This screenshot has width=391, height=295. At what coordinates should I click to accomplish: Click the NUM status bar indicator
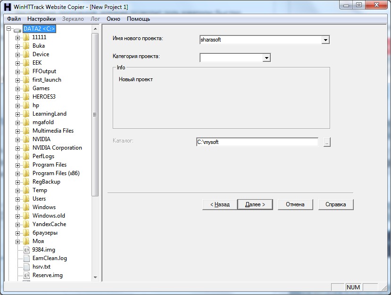coord(353,287)
